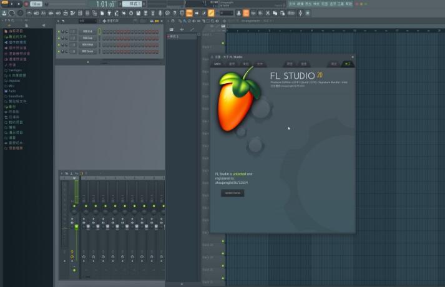
Task: Click the 808 Clap channel name button
Action: [x=87, y=38]
